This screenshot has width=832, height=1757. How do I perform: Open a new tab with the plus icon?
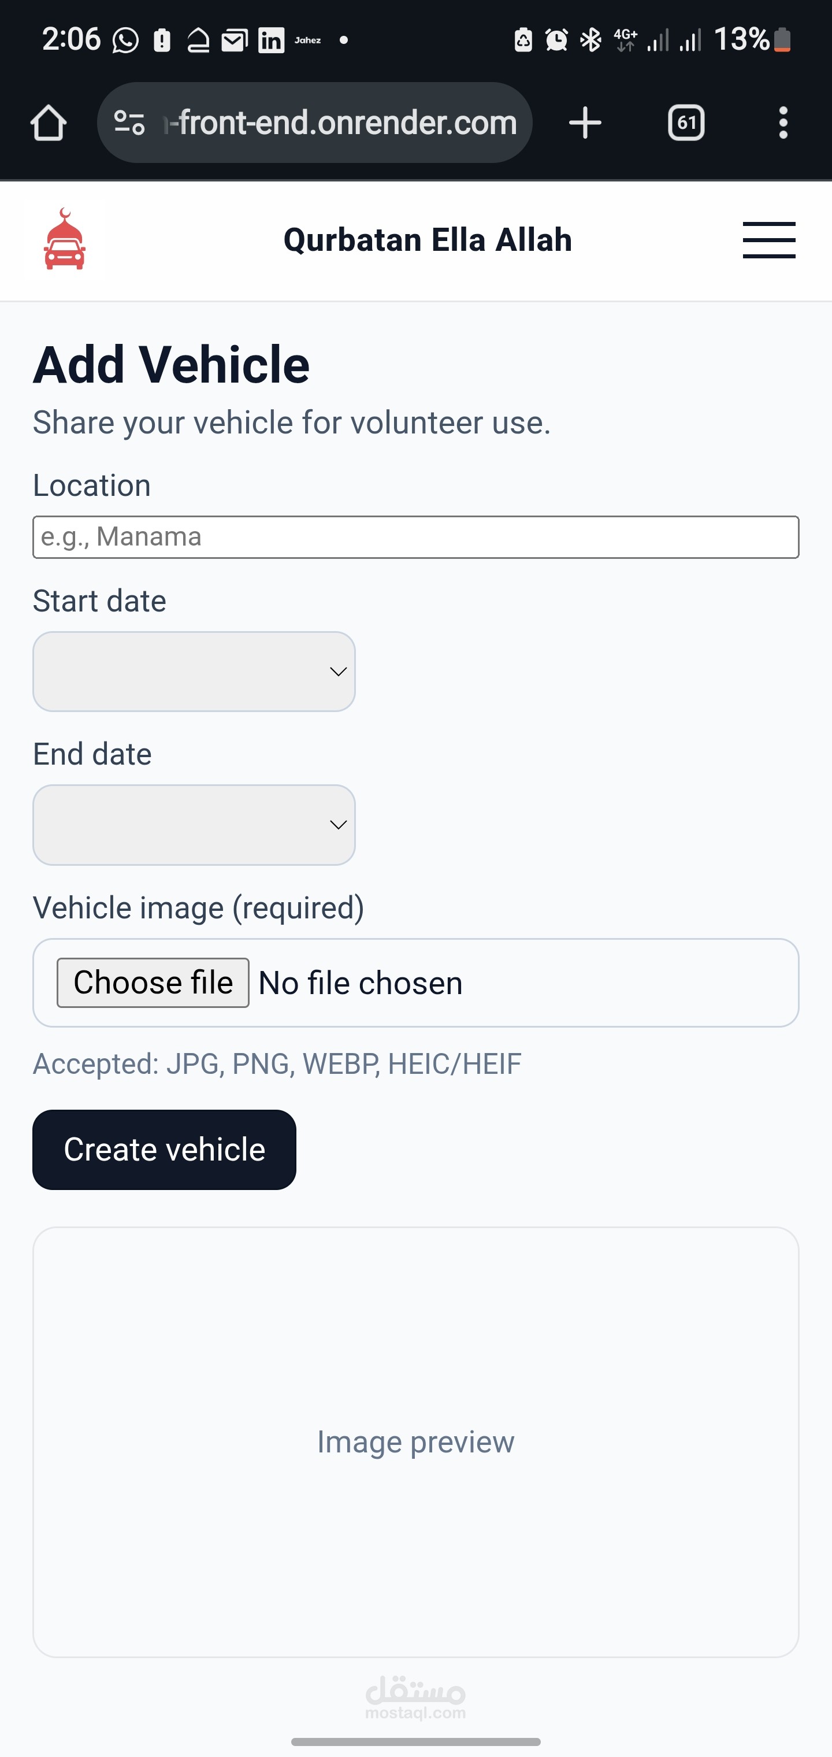(x=585, y=123)
